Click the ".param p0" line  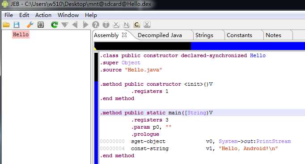pyautogui.click(x=151, y=127)
